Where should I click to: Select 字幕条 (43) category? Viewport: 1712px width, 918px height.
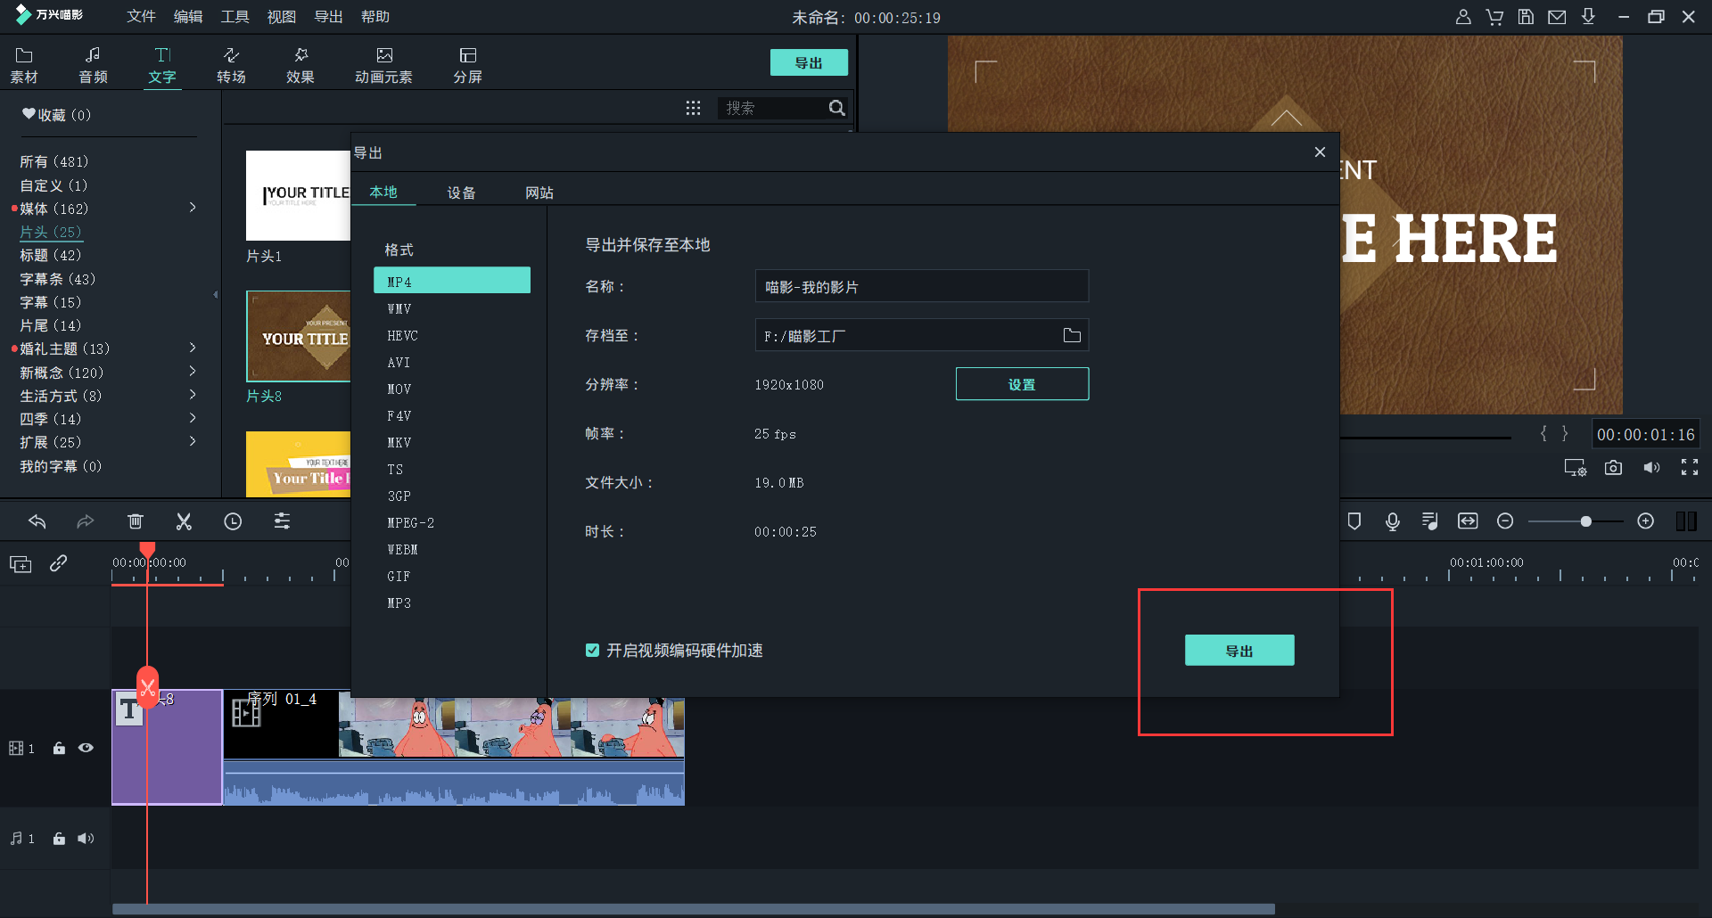coord(57,279)
